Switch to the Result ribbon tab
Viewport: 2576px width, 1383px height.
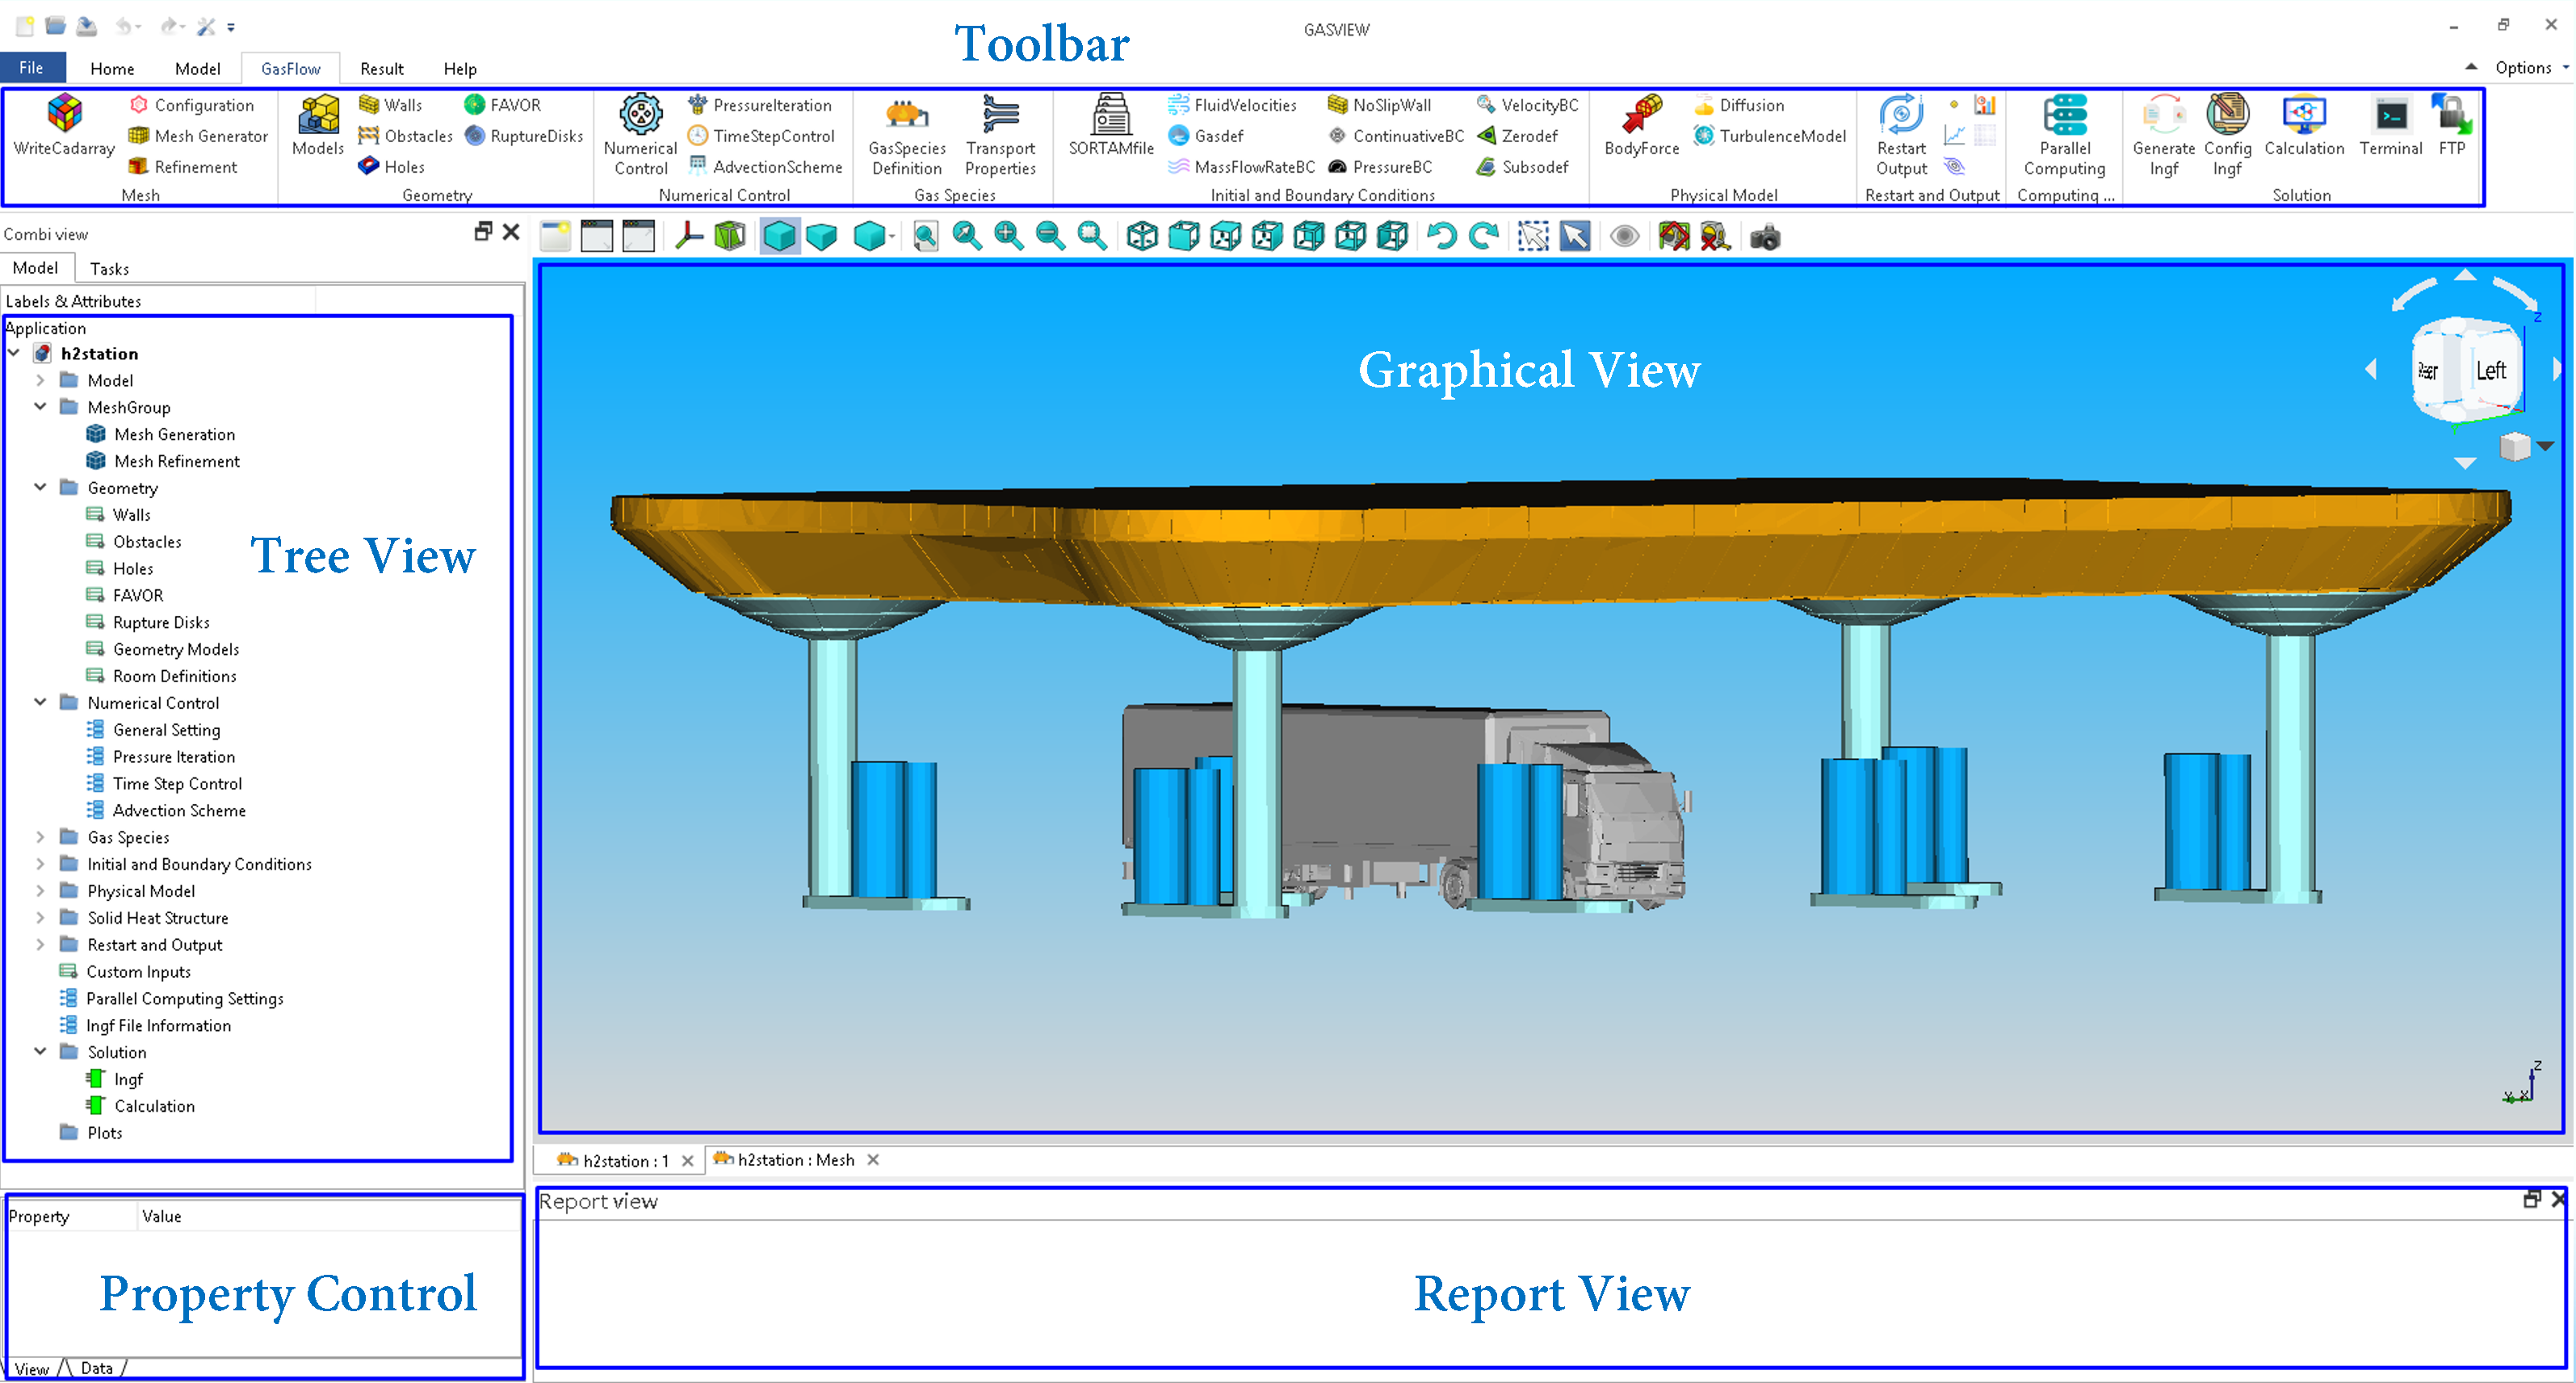[382, 69]
